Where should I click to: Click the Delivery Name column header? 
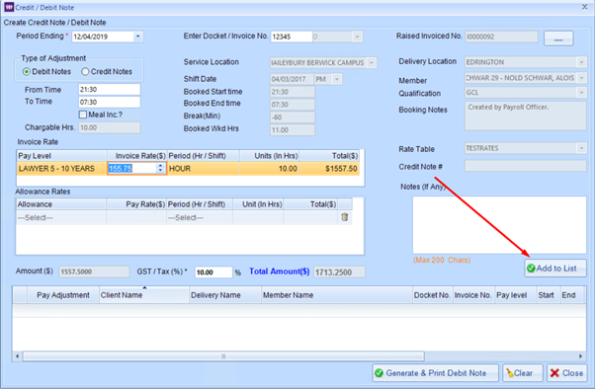(x=225, y=295)
